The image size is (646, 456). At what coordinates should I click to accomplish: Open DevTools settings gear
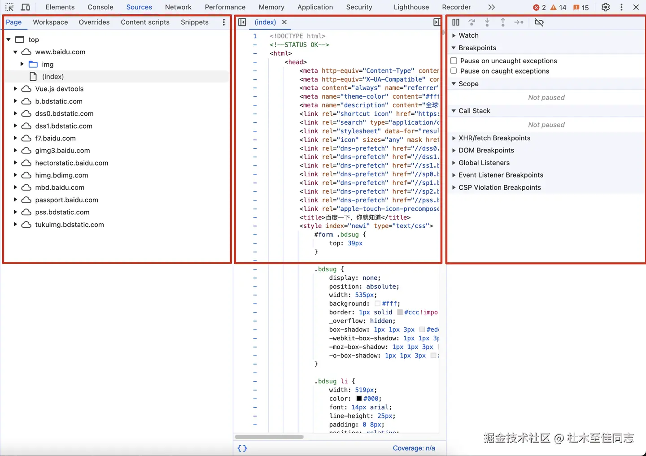[x=606, y=7]
